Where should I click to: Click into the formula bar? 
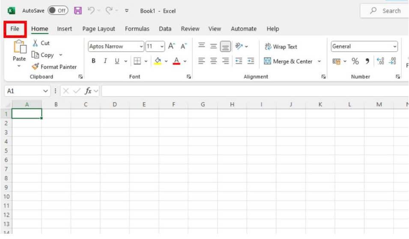pyautogui.click(x=255, y=91)
